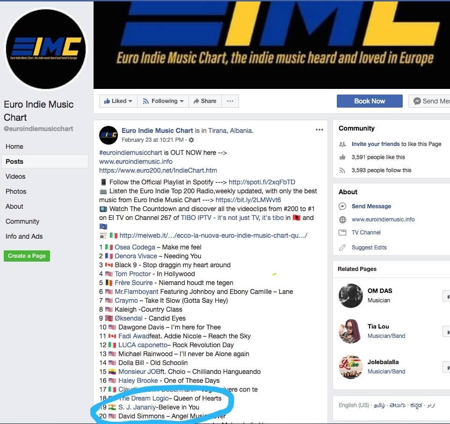Open the three-dot post options menu
Screen dimensions: 450x424
tap(319, 130)
